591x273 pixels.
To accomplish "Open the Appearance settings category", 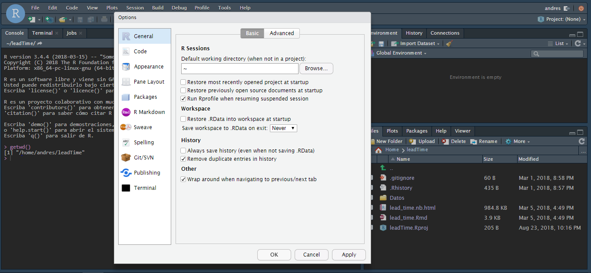I will point(144,66).
